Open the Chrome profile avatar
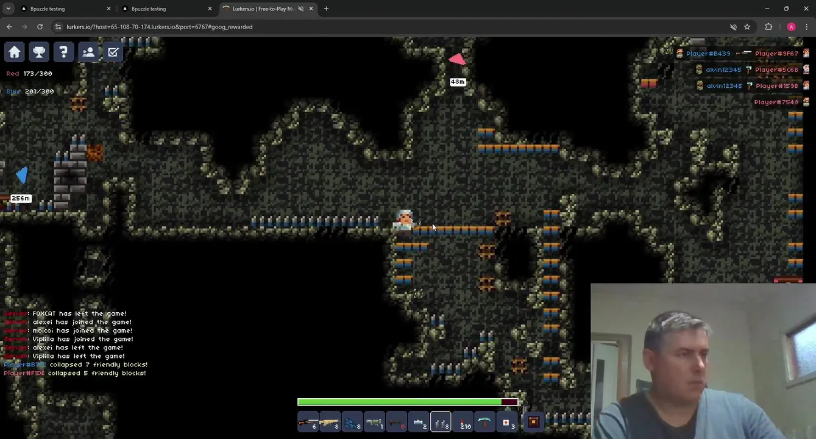 791,27
